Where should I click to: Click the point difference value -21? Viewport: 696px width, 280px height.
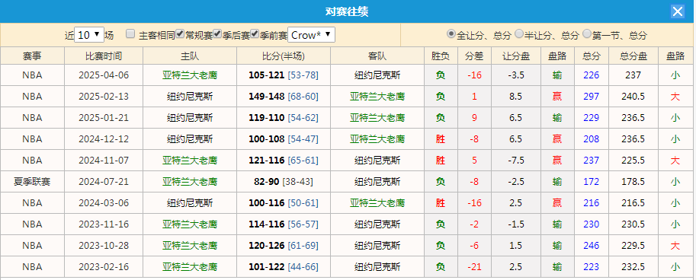point(474,267)
